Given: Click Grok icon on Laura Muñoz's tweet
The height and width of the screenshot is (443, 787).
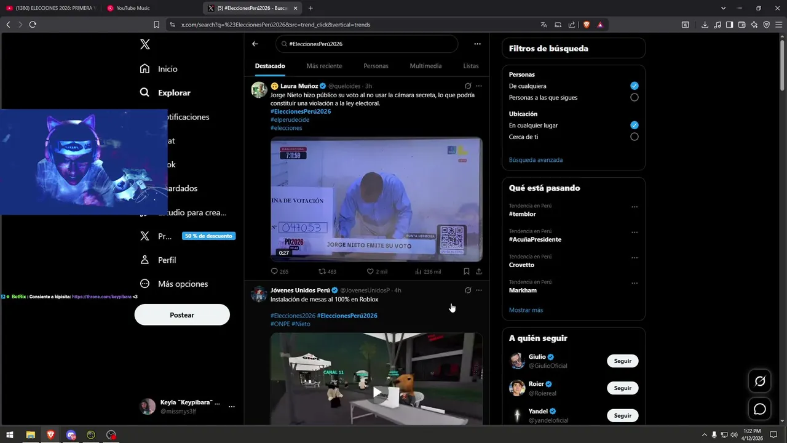Looking at the screenshot, I should [x=468, y=86].
